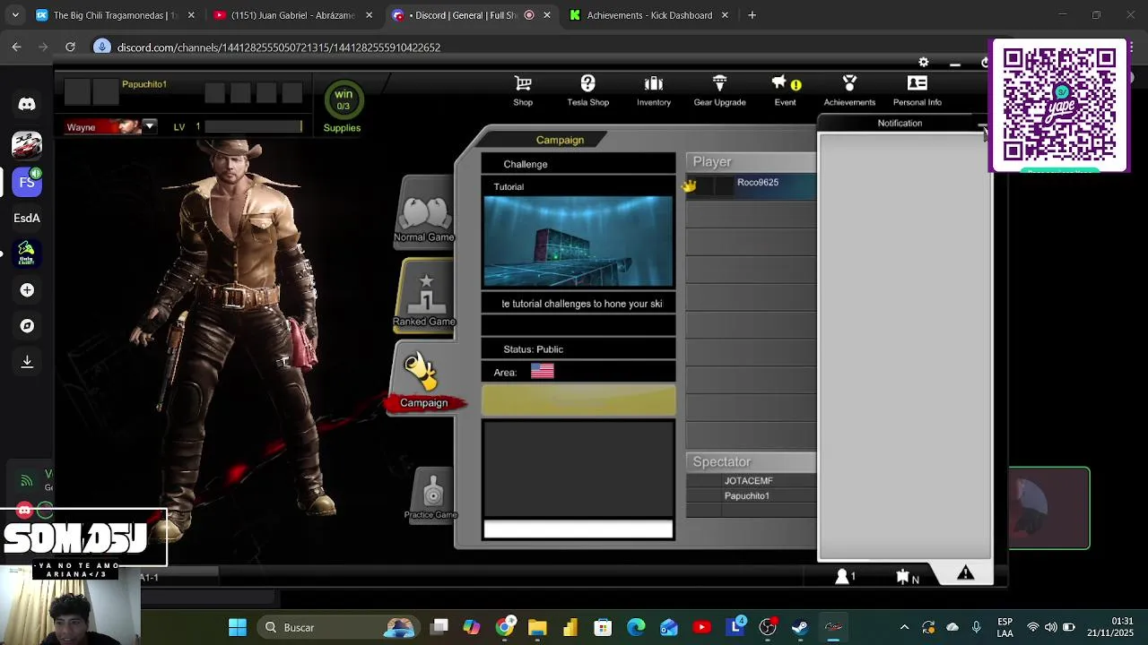Click the US flag area selector
The width and height of the screenshot is (1148, 645).
pos(543,371)
